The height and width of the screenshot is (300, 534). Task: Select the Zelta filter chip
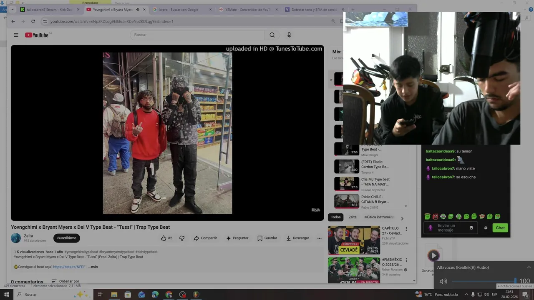tap(353, 217)
